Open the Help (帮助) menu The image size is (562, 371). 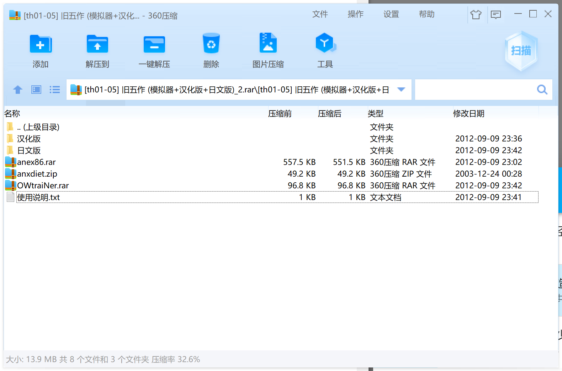426,14
